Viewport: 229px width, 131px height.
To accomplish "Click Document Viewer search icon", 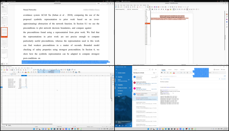I will 103,4.
